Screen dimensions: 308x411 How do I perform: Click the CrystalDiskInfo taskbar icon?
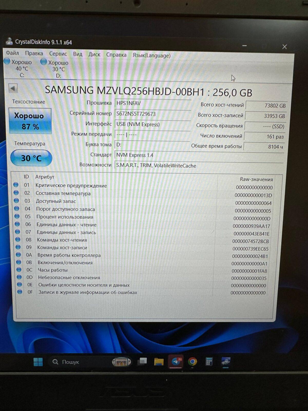click(226, 362)
